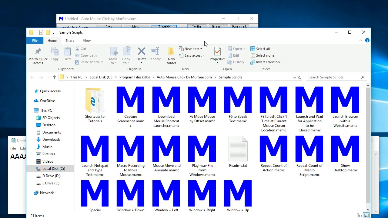The image size is (388, 218).
Task: Open the Copy to dropdown
Action: tap(126, 56)
